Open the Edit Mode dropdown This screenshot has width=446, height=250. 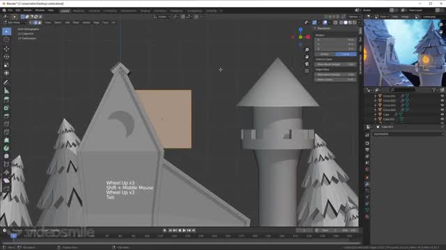pyautogui.click(x=15, y=22)
